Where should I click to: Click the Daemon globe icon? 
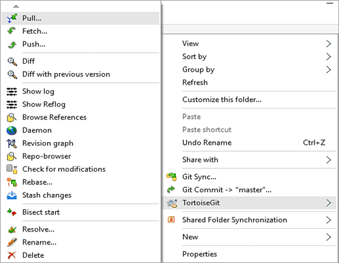12,130
